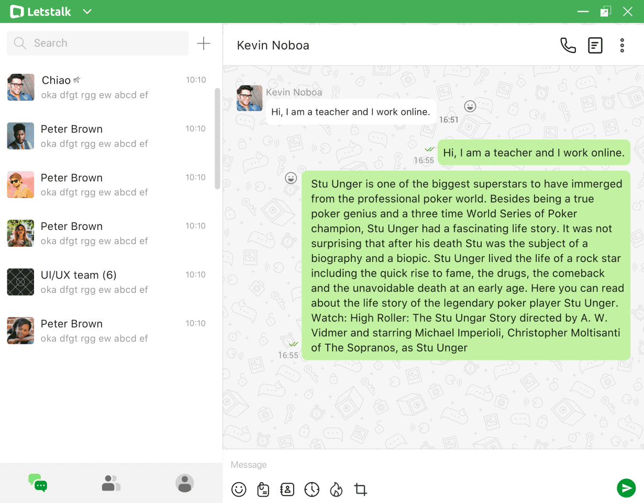Click Kevin Noboa's avatar in the chat

tap(249, 98)
